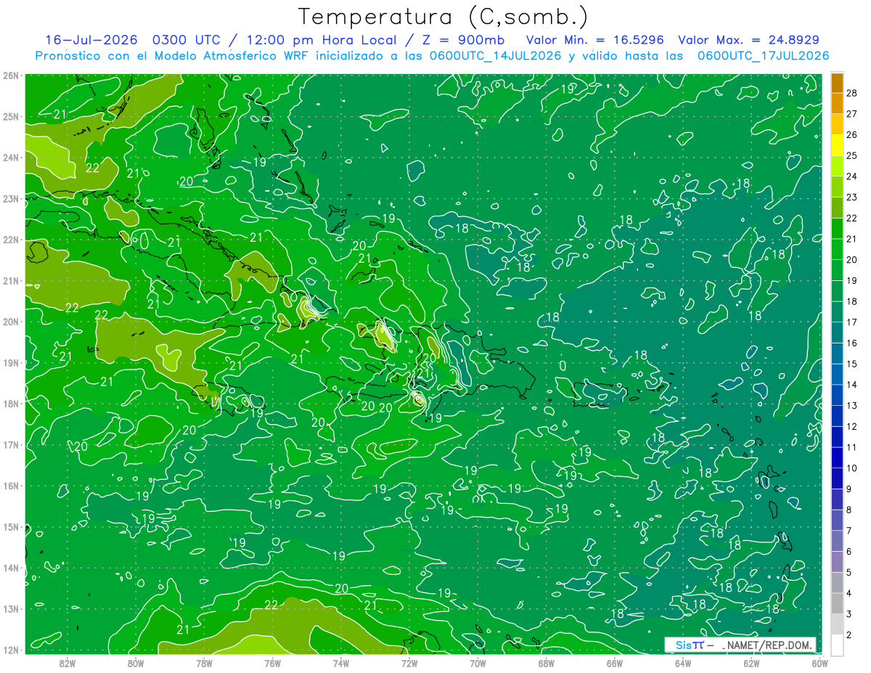Click the 74W longitude axis label
Screen dimensions: 871x673
coord(341,662)
